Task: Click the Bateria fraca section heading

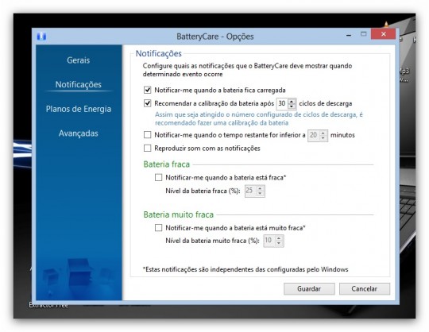Action: (x=167, y=164)
